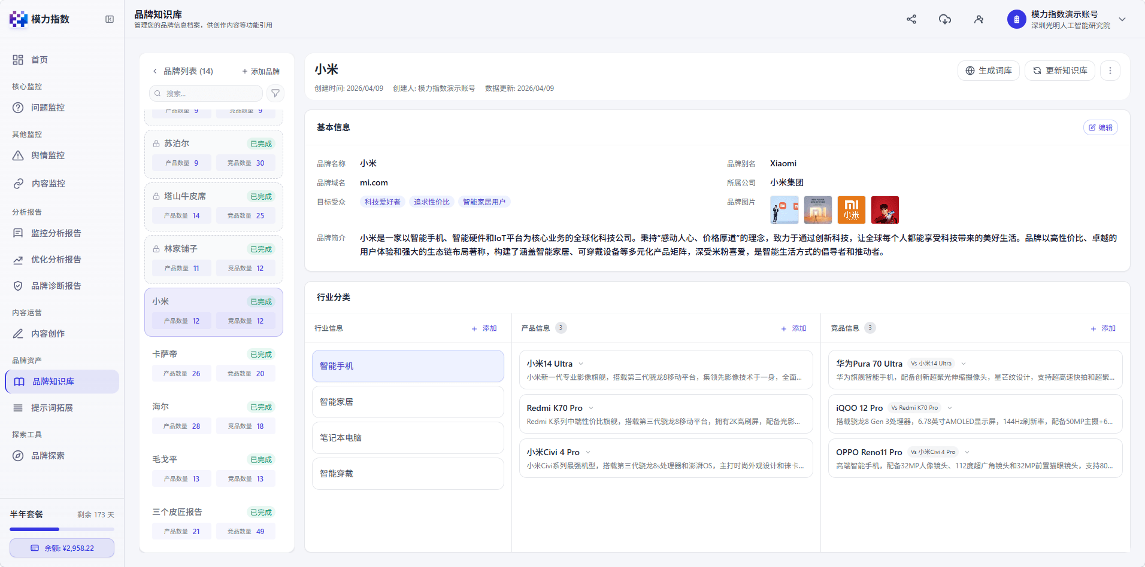Select the 智能家居 industry item
The height and width of the screenshot is (567, 1145).
[408, 402]
